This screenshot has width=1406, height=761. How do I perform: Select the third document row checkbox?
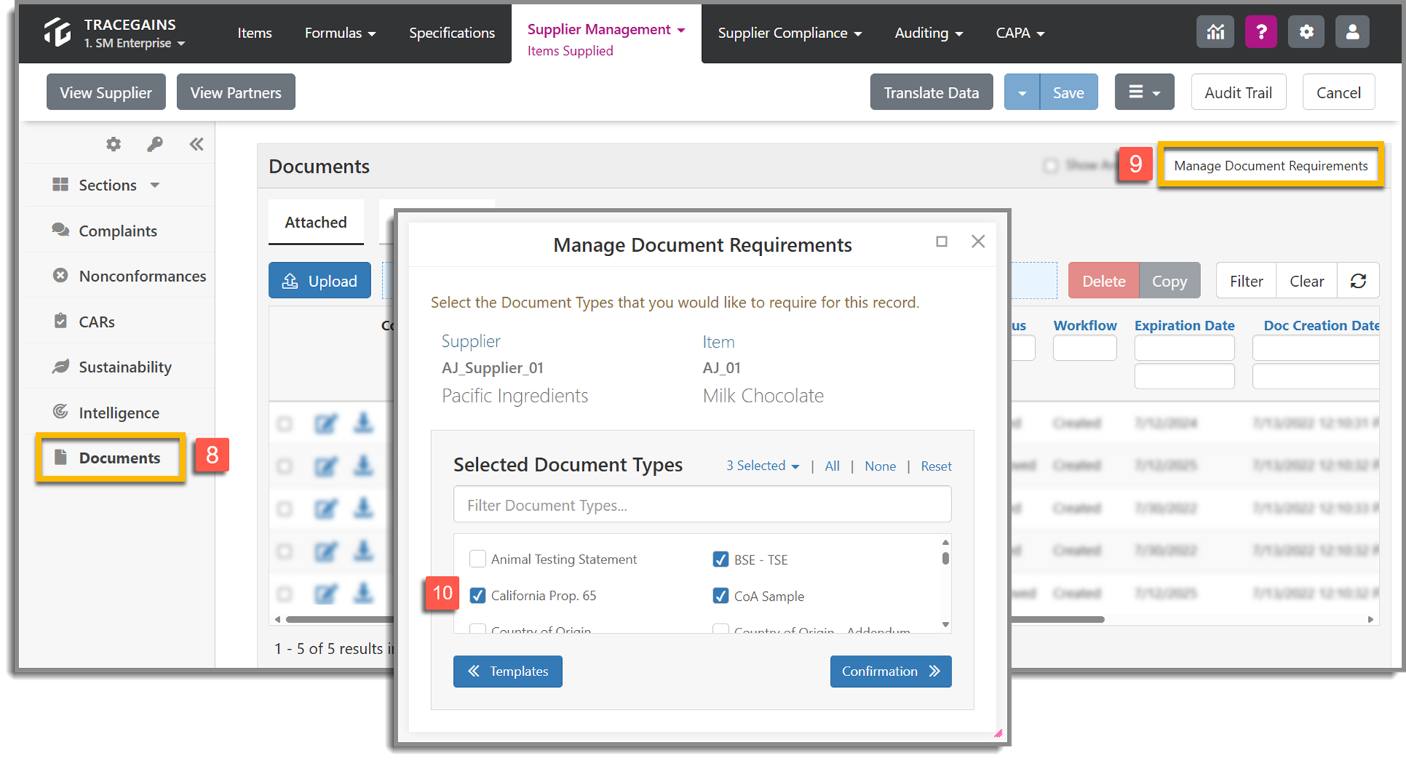pyautogui.click(x=285, y=509)
